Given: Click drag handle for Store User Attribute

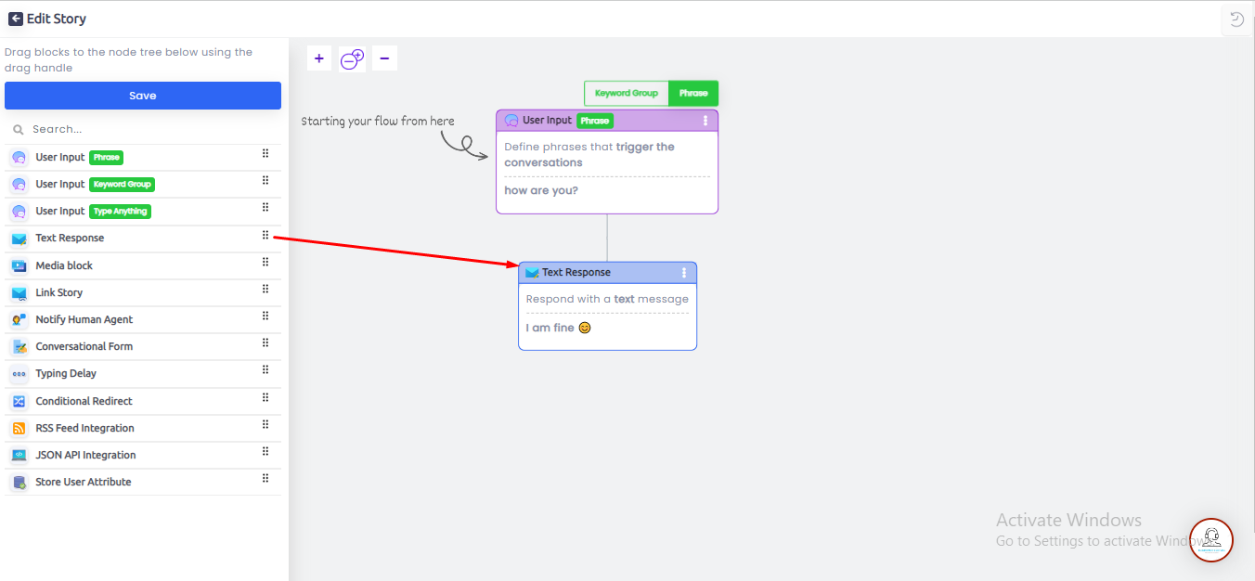Looking at the screenshot, I should [x=265, y=479].
